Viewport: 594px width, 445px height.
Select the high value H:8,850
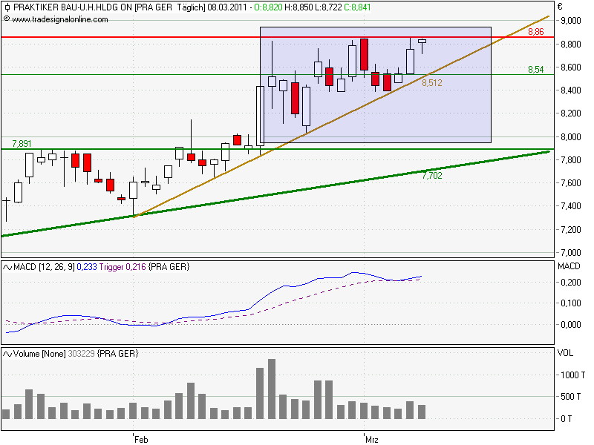[299, 7]
